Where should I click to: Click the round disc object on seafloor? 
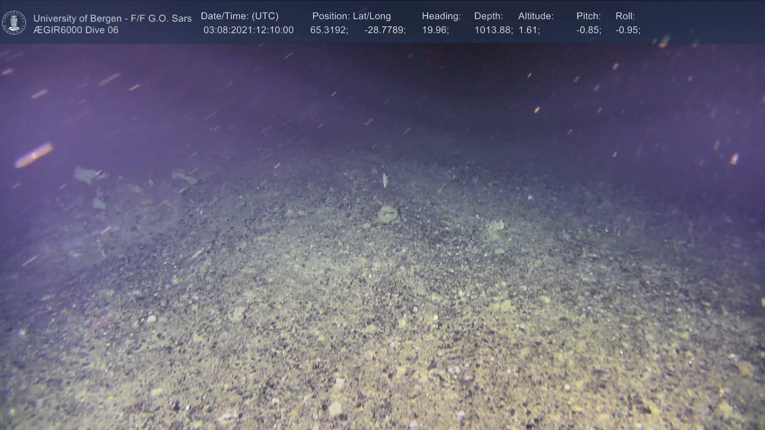point(388,214)
